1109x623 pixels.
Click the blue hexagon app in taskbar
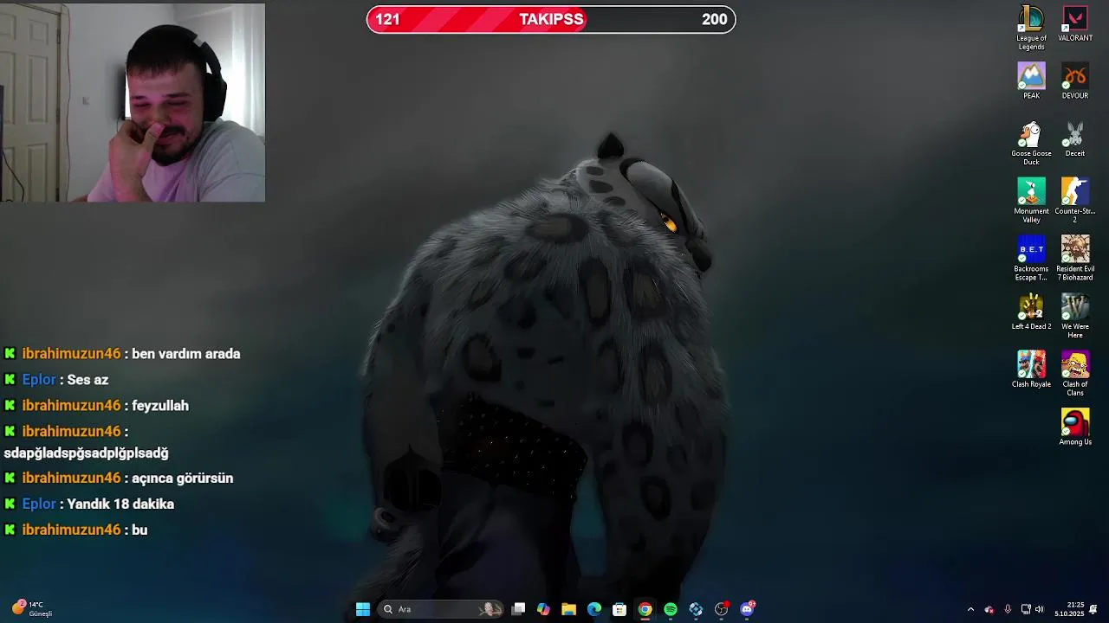pyautogui.click(x=696, y=609)
